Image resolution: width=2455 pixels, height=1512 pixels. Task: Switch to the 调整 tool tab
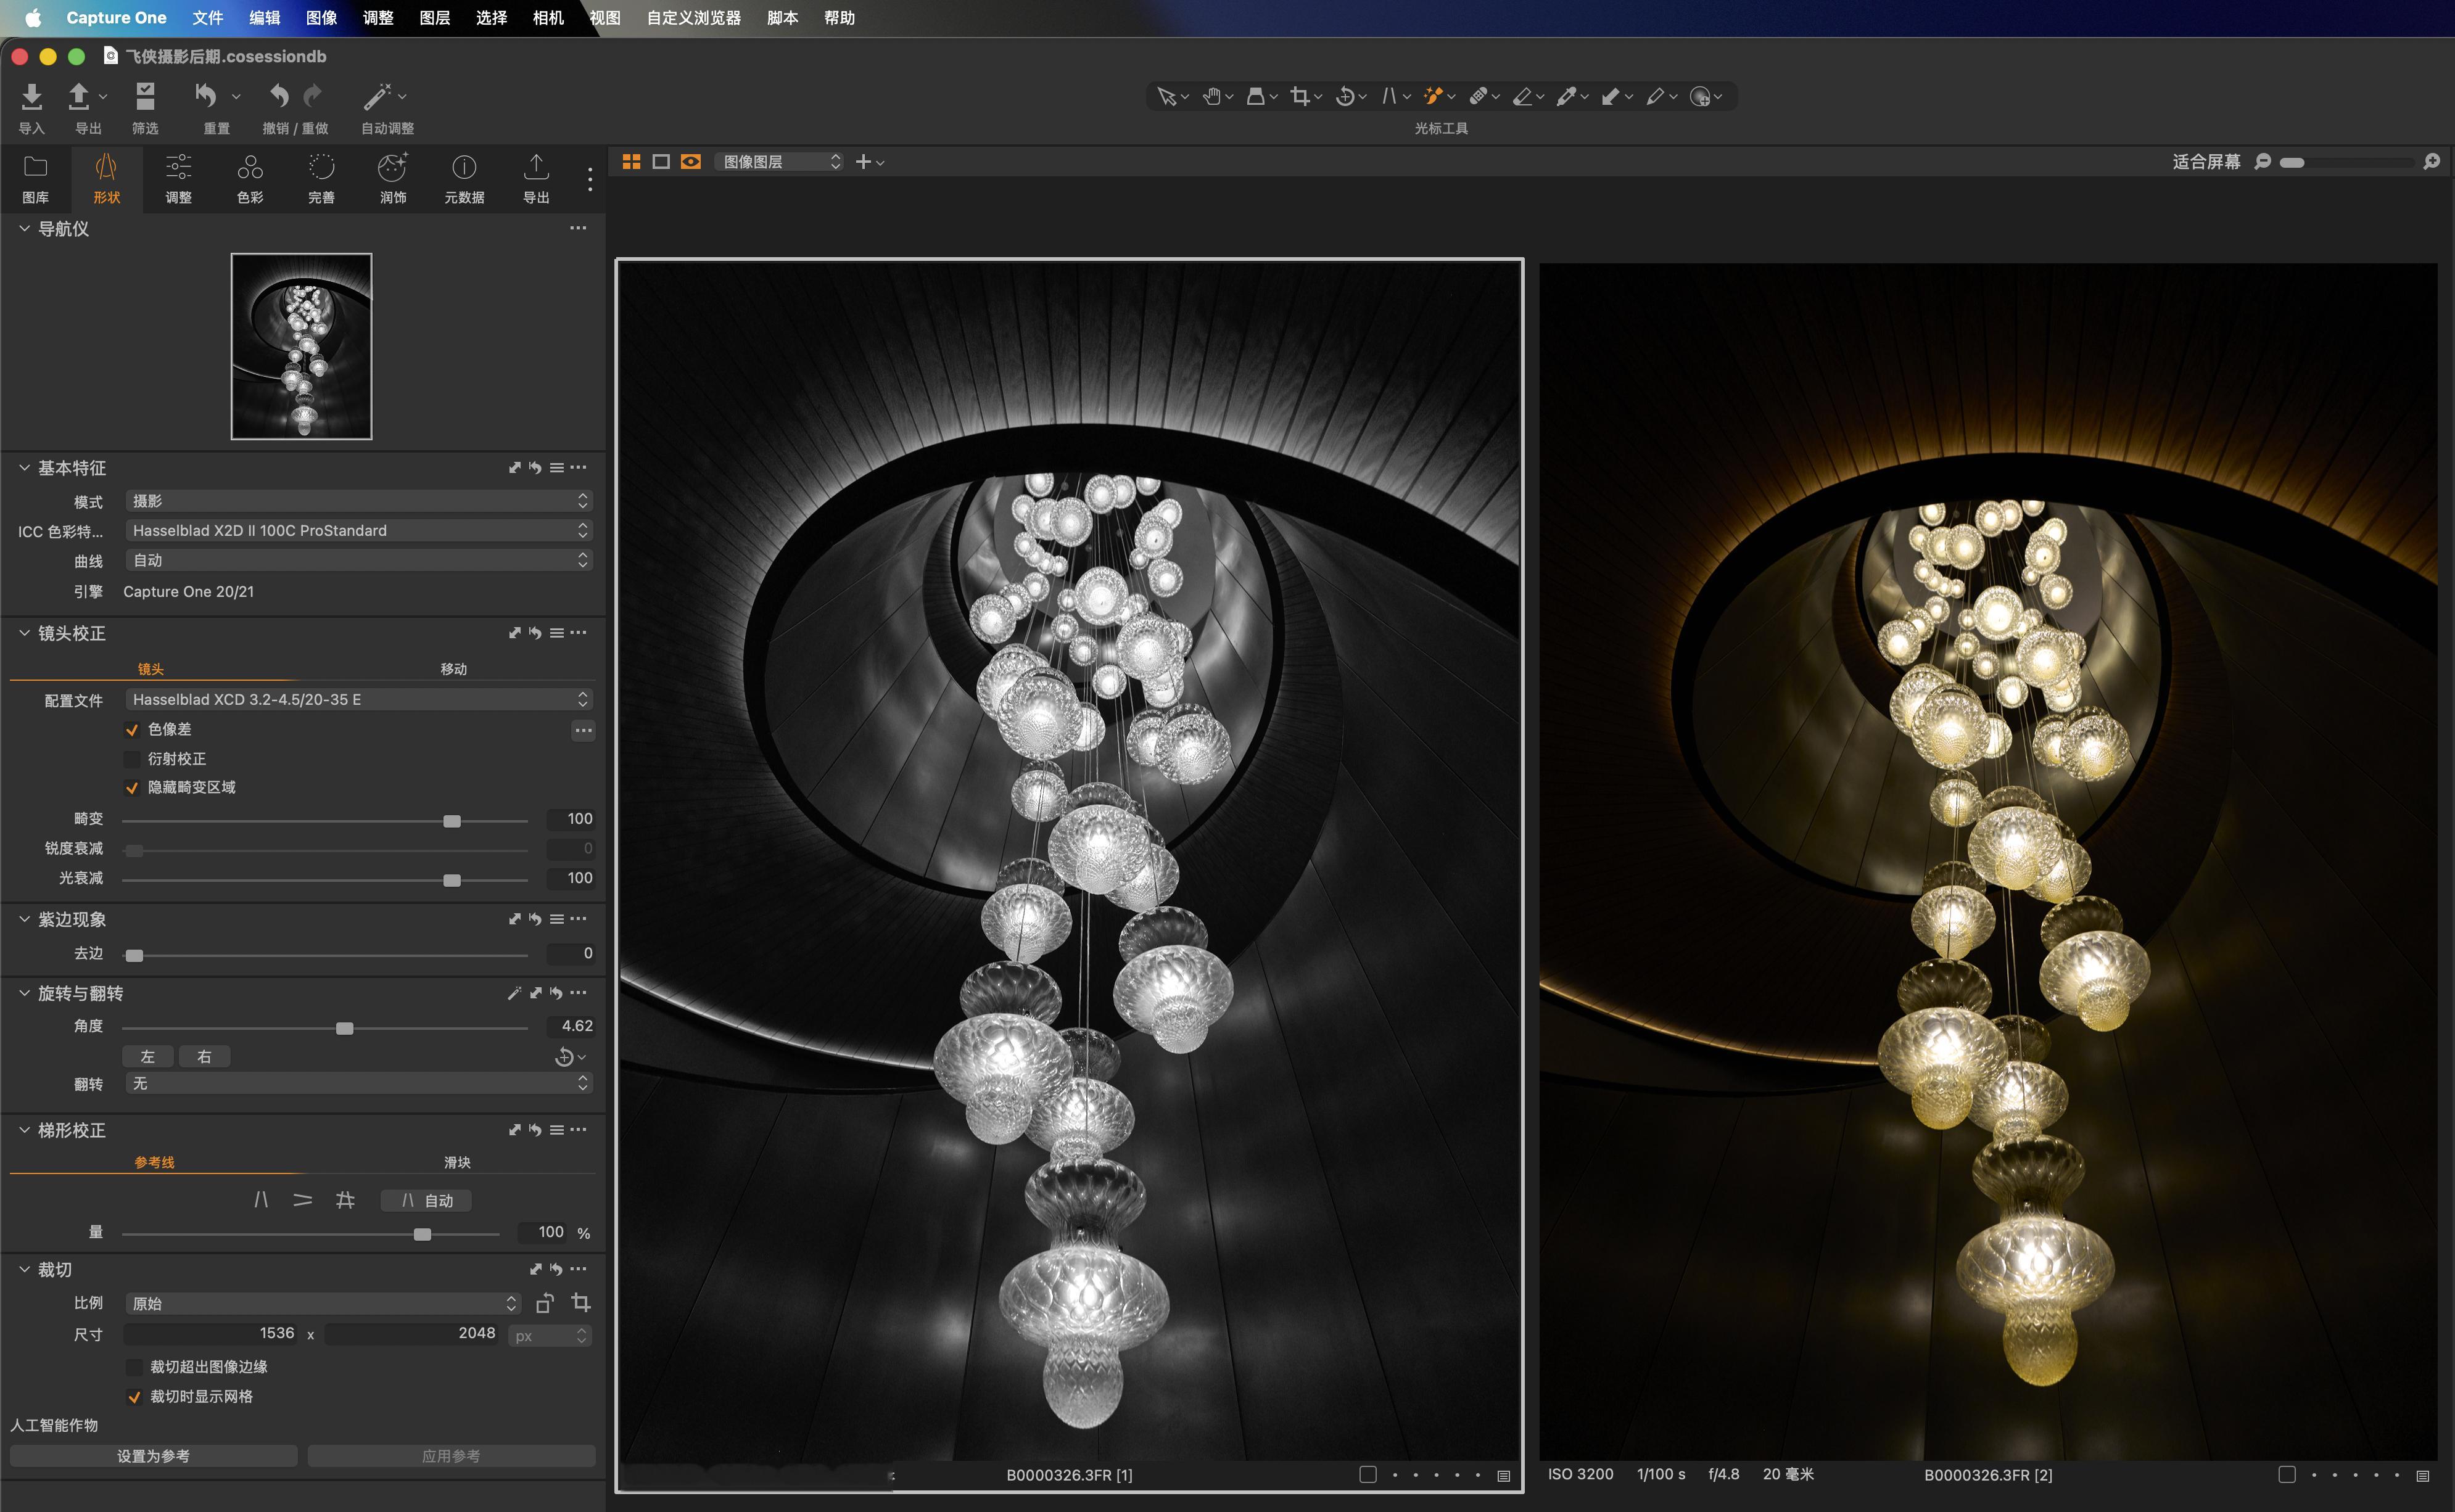tap(179, 179)
